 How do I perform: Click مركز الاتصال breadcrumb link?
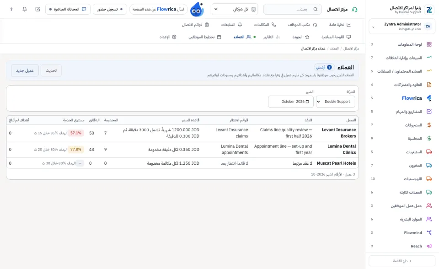[351, 48]
